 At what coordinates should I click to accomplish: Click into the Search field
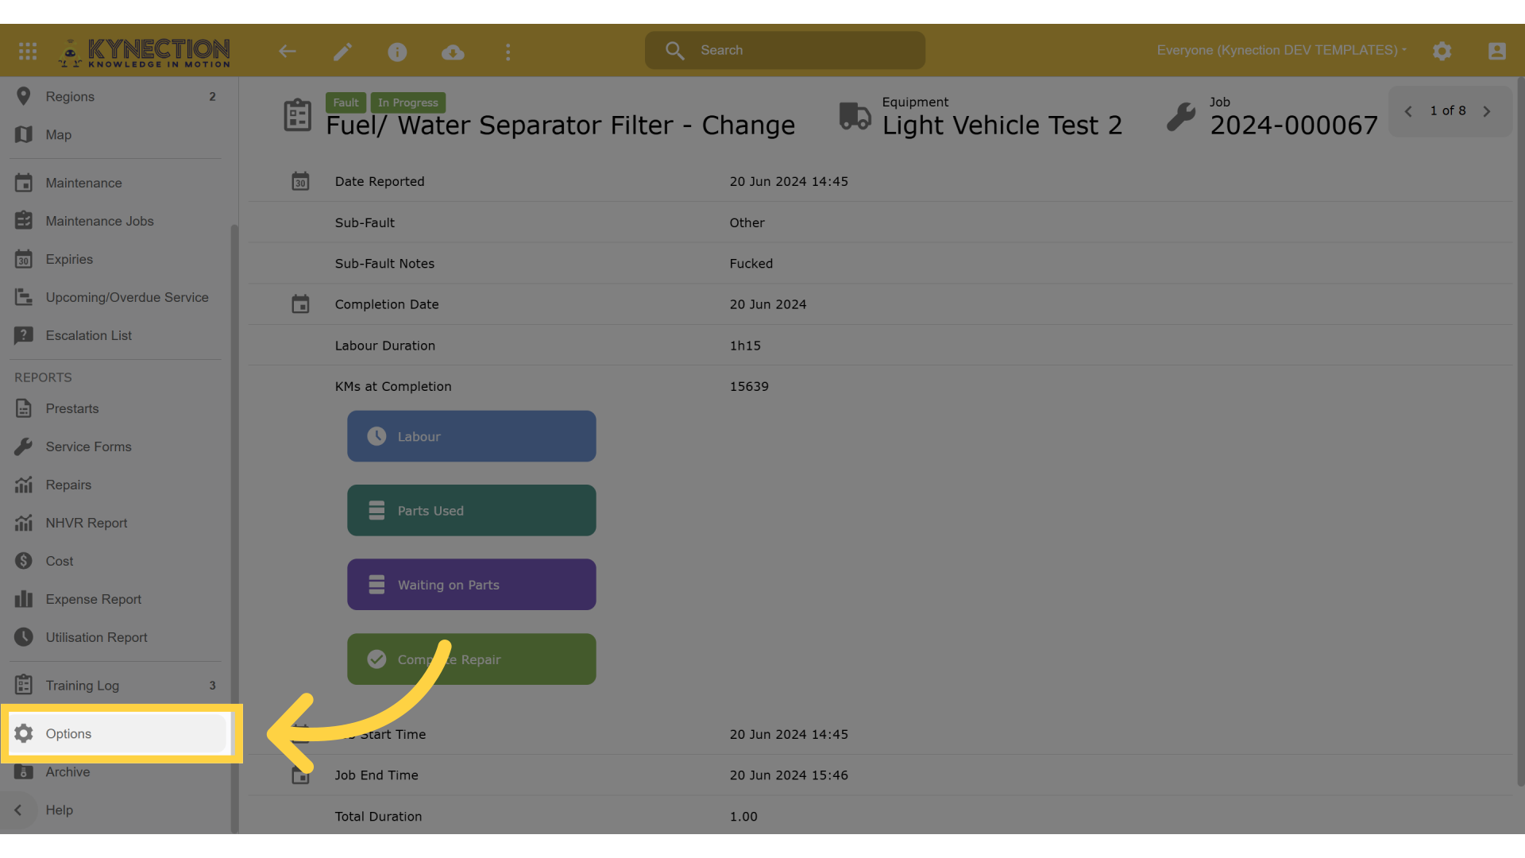click(x=785, y=50)
